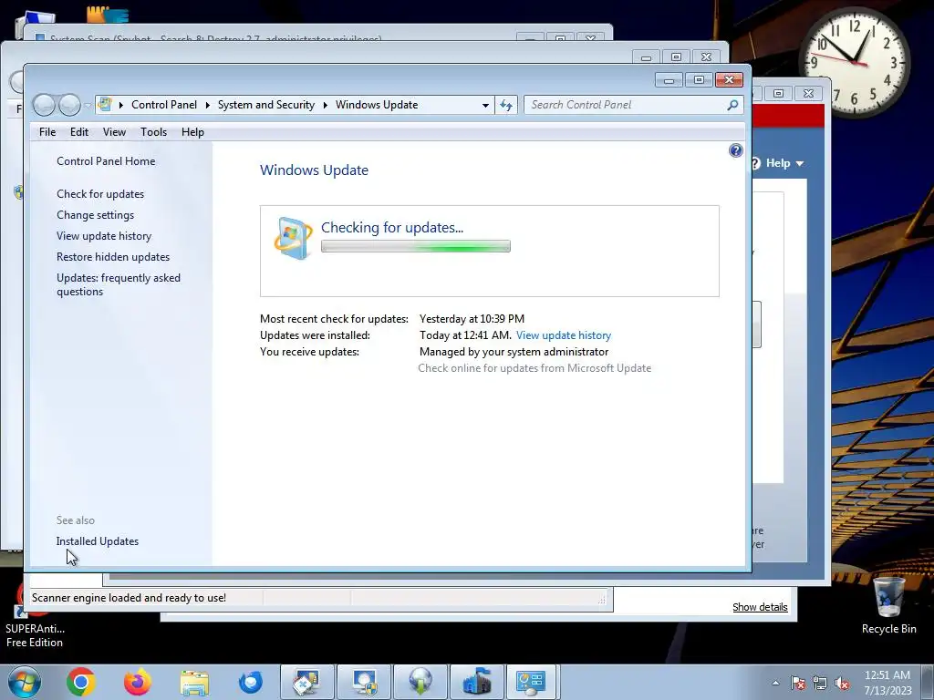The width and height of the screenshot is (934, 700).
Task: Open Windows Explorer from the taskbar
Action: 194,682
